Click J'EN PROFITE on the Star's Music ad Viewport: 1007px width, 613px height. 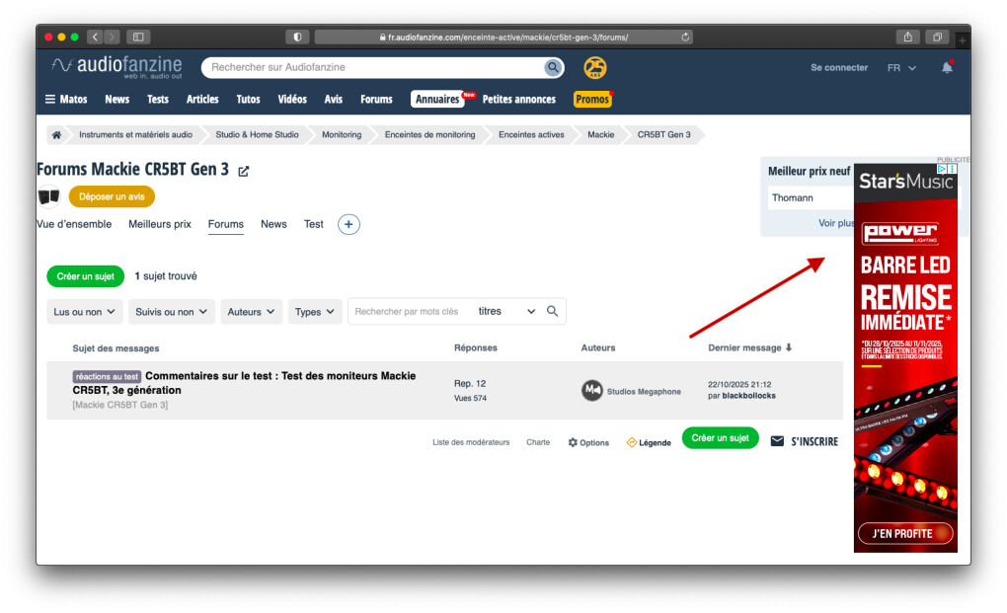[x=905, y=533]
